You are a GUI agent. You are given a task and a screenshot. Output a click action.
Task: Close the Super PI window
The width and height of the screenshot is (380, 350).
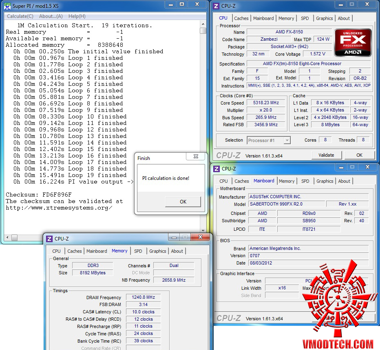197,4
